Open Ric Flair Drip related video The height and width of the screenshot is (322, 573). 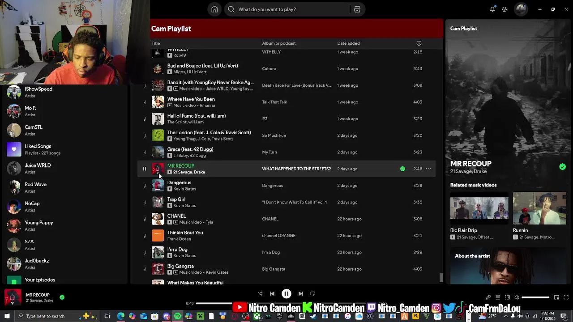pos(479,216)
